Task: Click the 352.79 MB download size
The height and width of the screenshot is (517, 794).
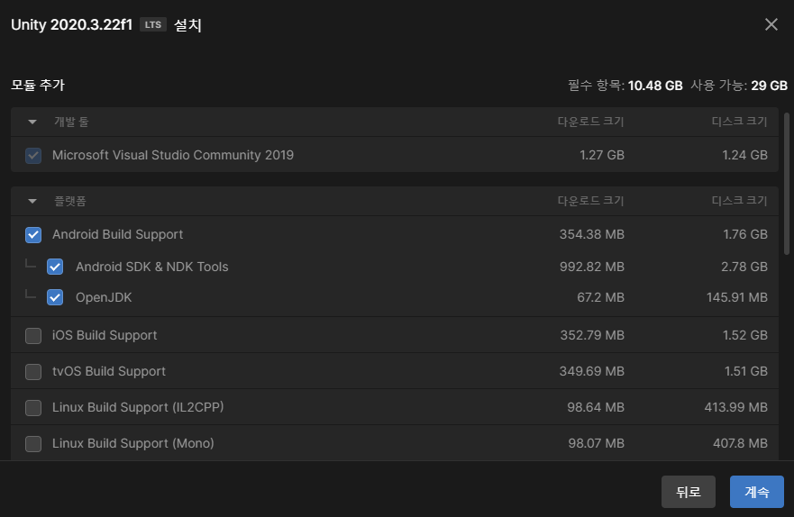Action: point(592,335)
